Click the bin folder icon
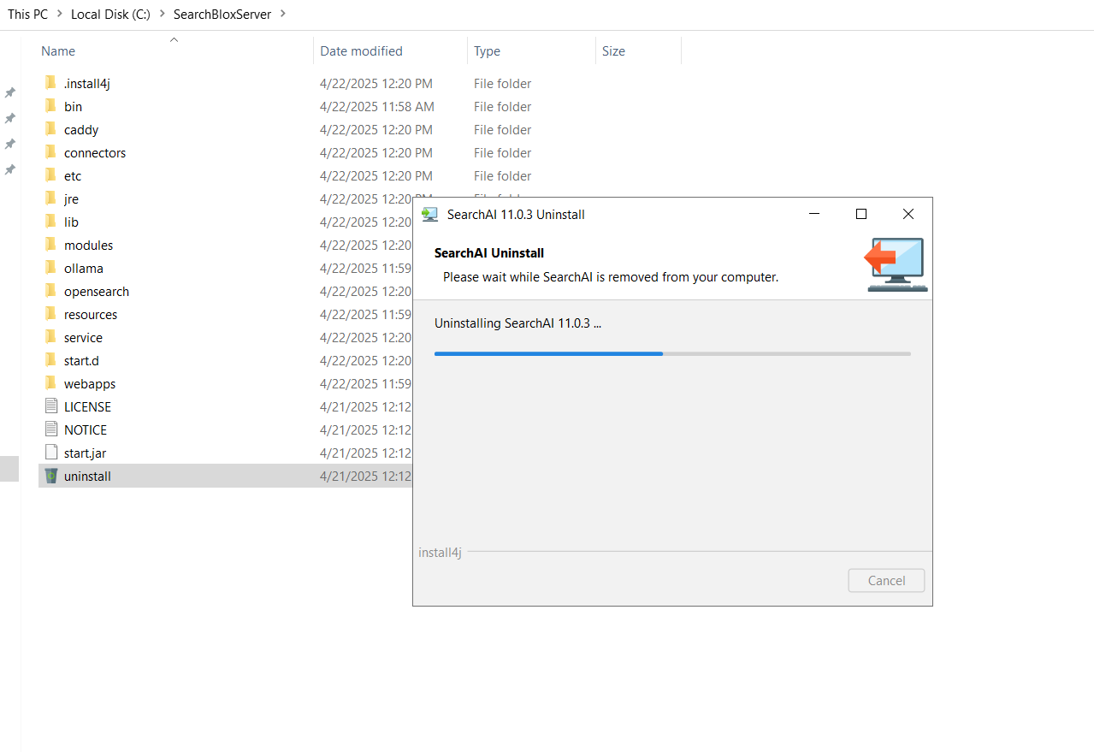 tap(50, 106)
